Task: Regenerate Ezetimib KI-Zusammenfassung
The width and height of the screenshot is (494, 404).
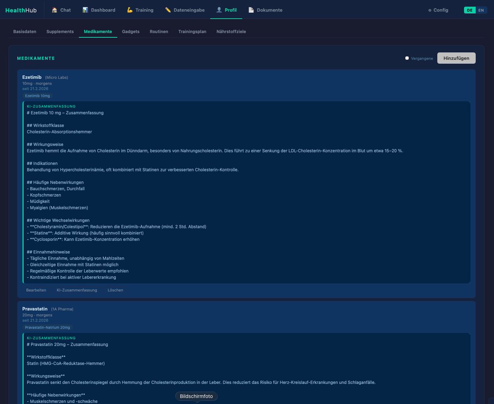Action: (x=77, y=290)
